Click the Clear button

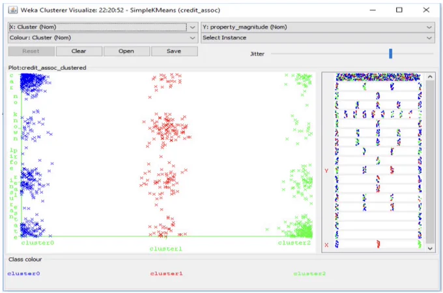pyautogui.click(x=79, y=52)
